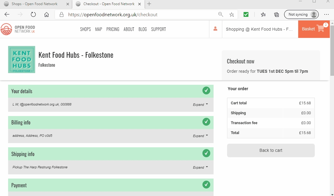Open the Basket cart icon
Image resolution: width=334 pixels, height=196 pixels.
click(320, 29)
